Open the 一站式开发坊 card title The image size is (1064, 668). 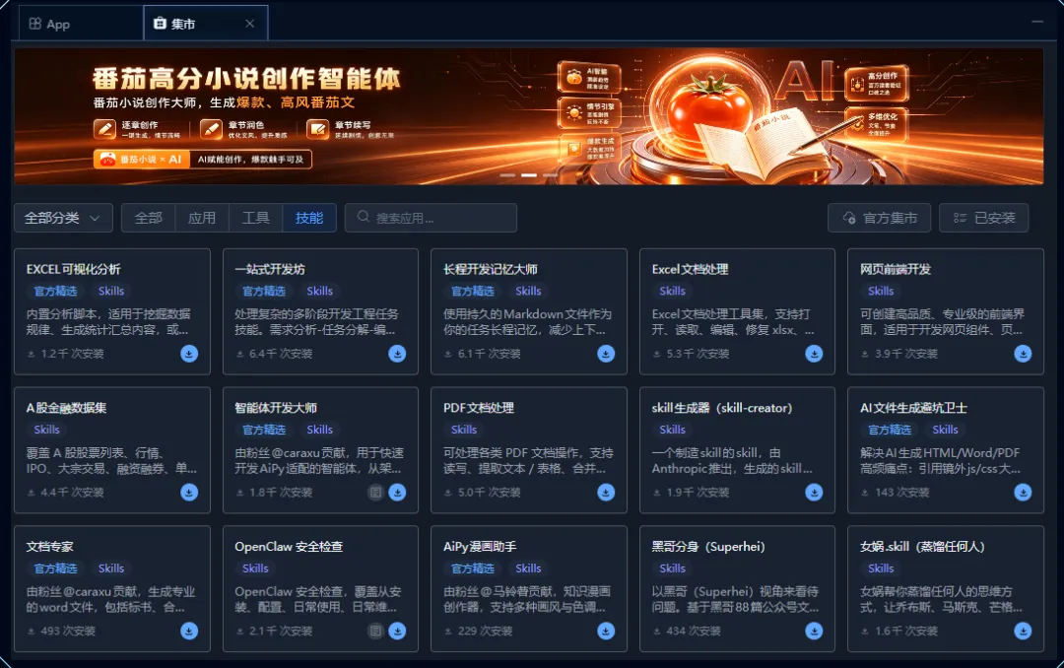point(269,269)
